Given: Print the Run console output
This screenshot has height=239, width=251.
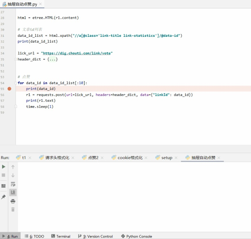Looking at the screenshot, I should tap(13, 201).
